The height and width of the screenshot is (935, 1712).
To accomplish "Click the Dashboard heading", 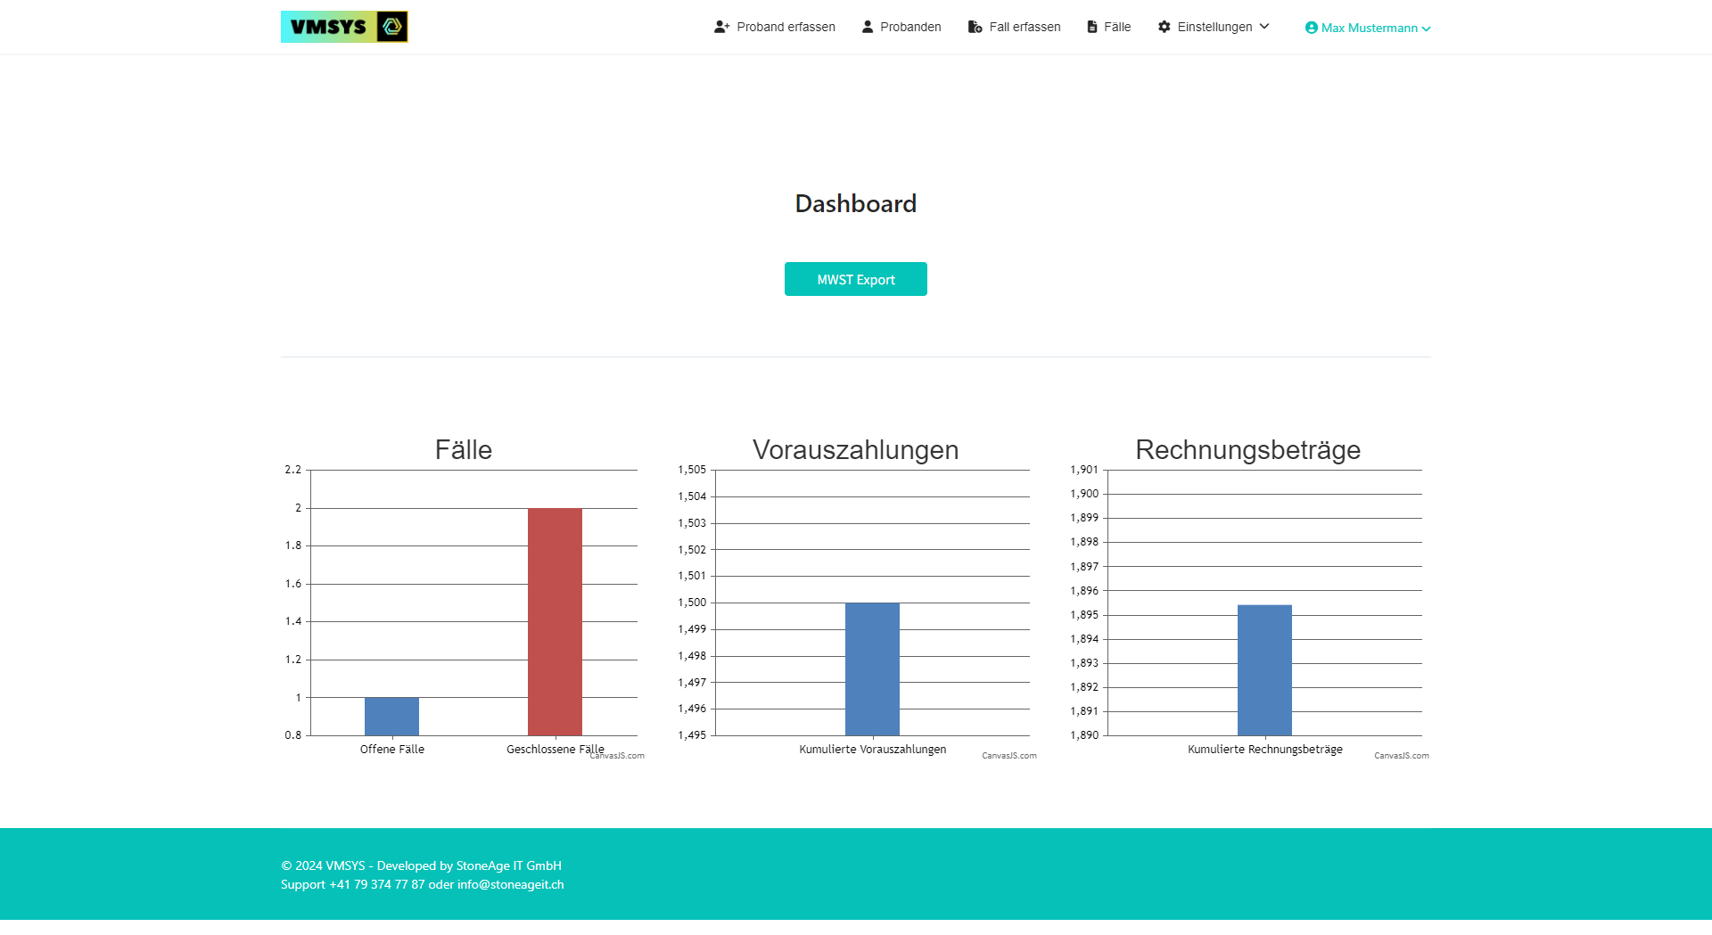I will pos(856,204).
